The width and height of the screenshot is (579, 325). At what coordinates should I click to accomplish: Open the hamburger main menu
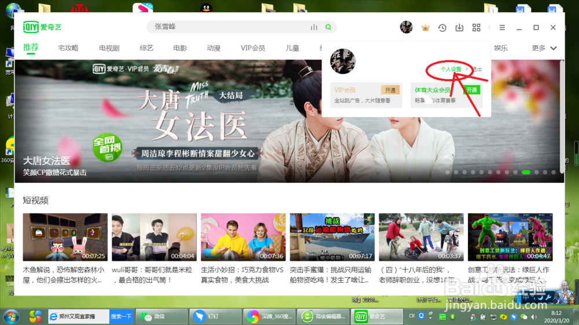502,28
